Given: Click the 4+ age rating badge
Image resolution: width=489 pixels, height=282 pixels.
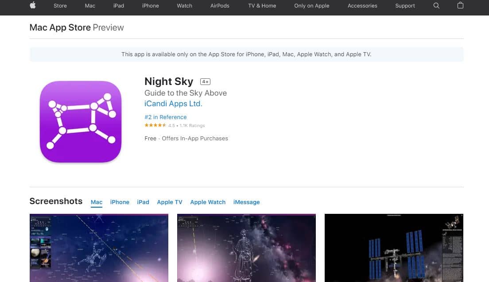Looking at the screenshot, I should coord(205,81).
